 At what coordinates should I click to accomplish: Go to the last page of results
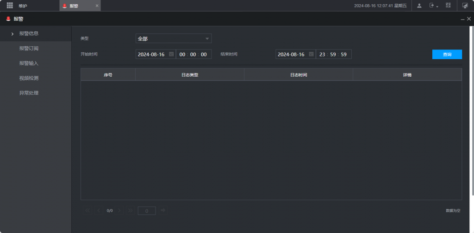click(130, 210)
